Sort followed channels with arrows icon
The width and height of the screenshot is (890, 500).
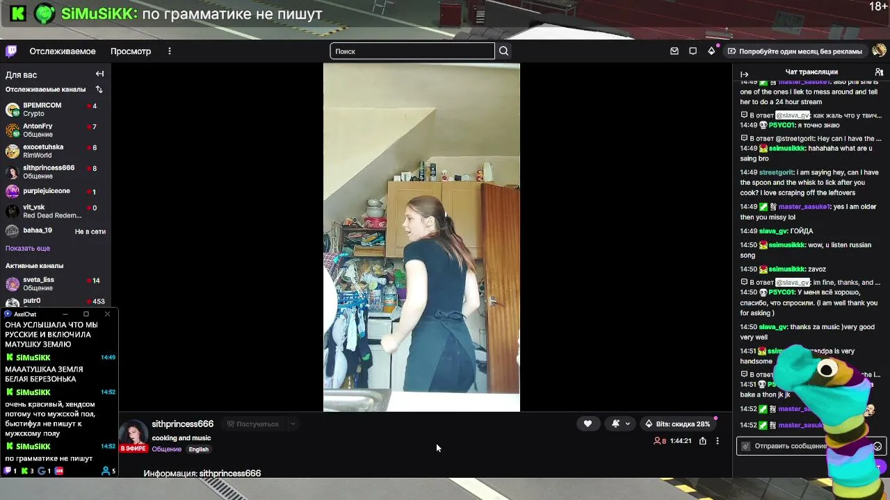tap(99, 90)
